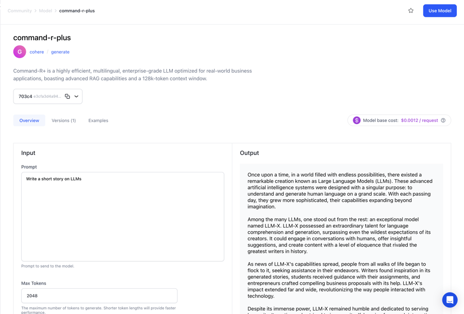Focus the Prompt text area

[123, 216]
